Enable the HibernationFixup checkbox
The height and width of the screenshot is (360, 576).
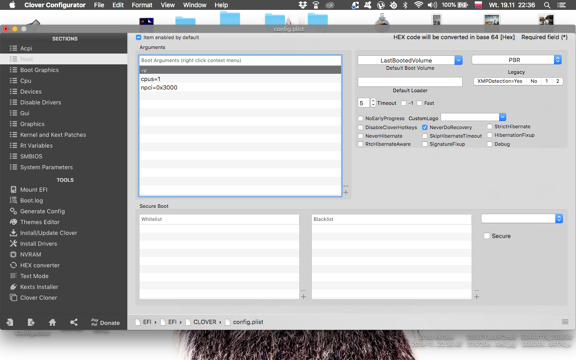click(x=490, y=135)
